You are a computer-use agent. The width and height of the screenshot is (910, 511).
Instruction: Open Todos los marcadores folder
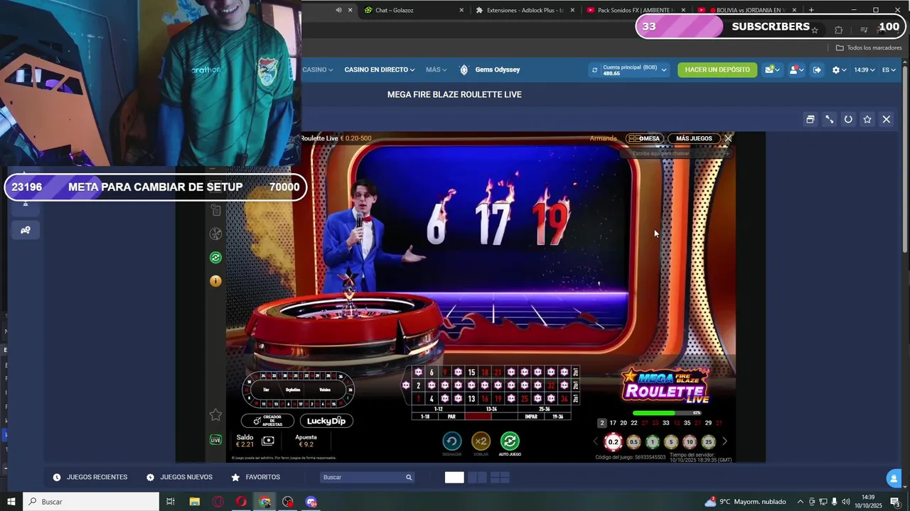[869, 48]
